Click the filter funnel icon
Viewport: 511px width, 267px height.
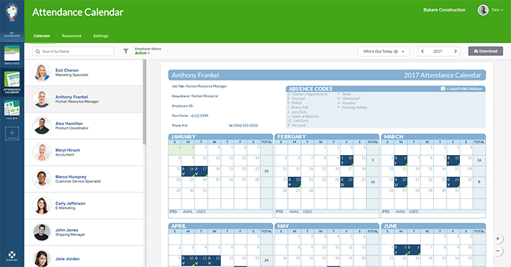pos(126,52)
